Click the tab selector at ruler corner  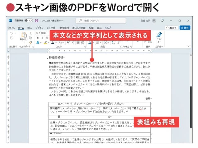[8, 51]
